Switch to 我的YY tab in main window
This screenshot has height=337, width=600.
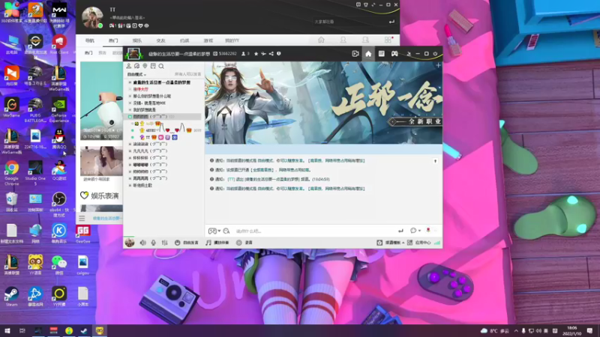coord(232,40)
